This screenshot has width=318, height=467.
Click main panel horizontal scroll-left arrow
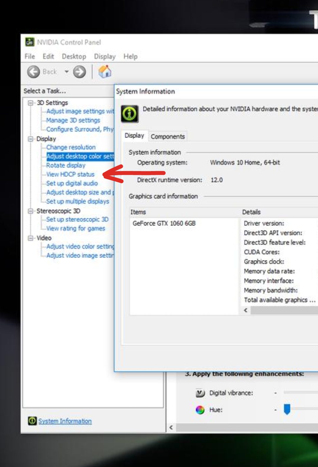(171, 428)
